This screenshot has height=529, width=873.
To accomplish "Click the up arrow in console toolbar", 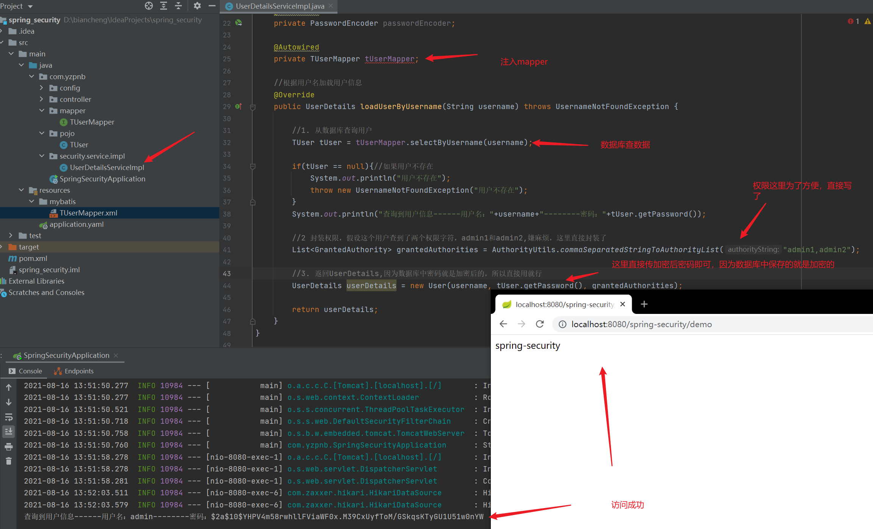I will (9, 387).
